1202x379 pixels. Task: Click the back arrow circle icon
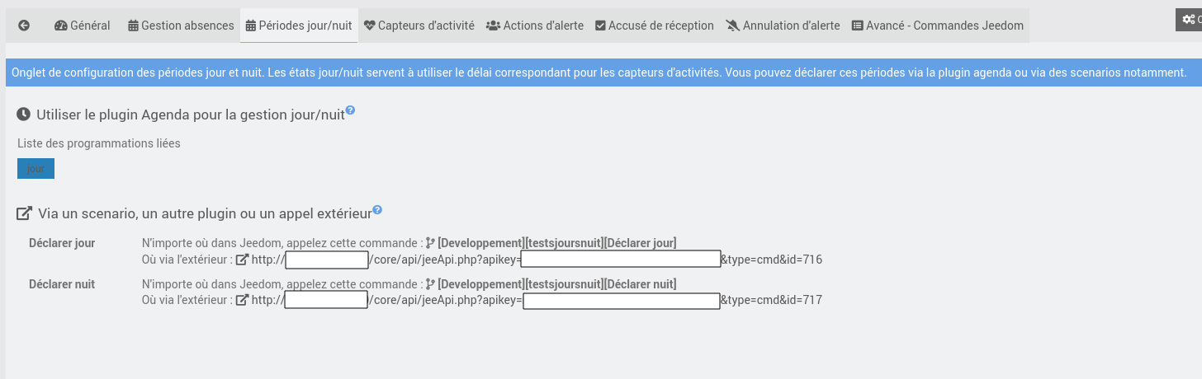tap(24, 26)
